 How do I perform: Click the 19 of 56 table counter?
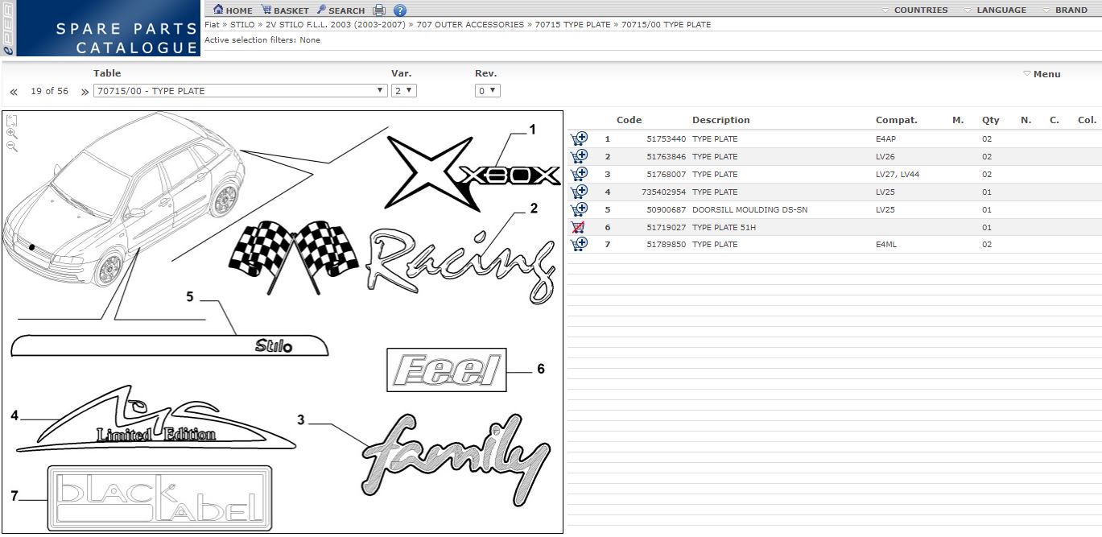(49, 92)
